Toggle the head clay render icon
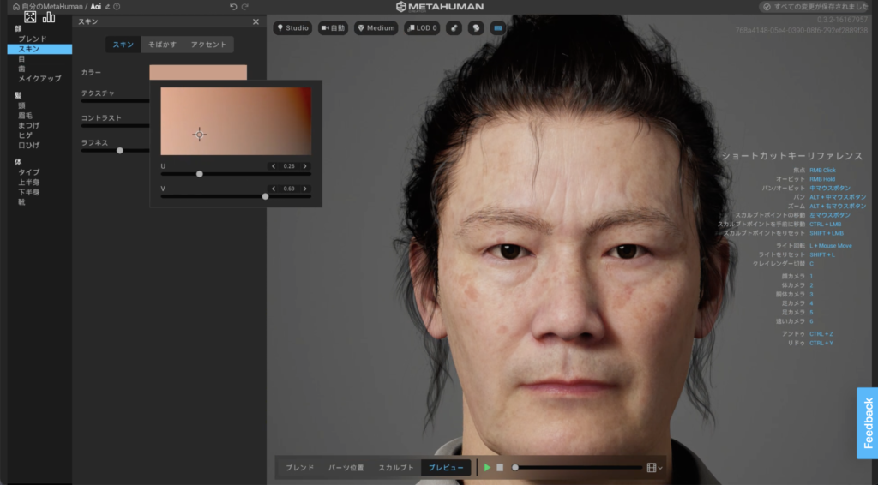Viewport: 878px width, 485px height. (x=476, y=28)
